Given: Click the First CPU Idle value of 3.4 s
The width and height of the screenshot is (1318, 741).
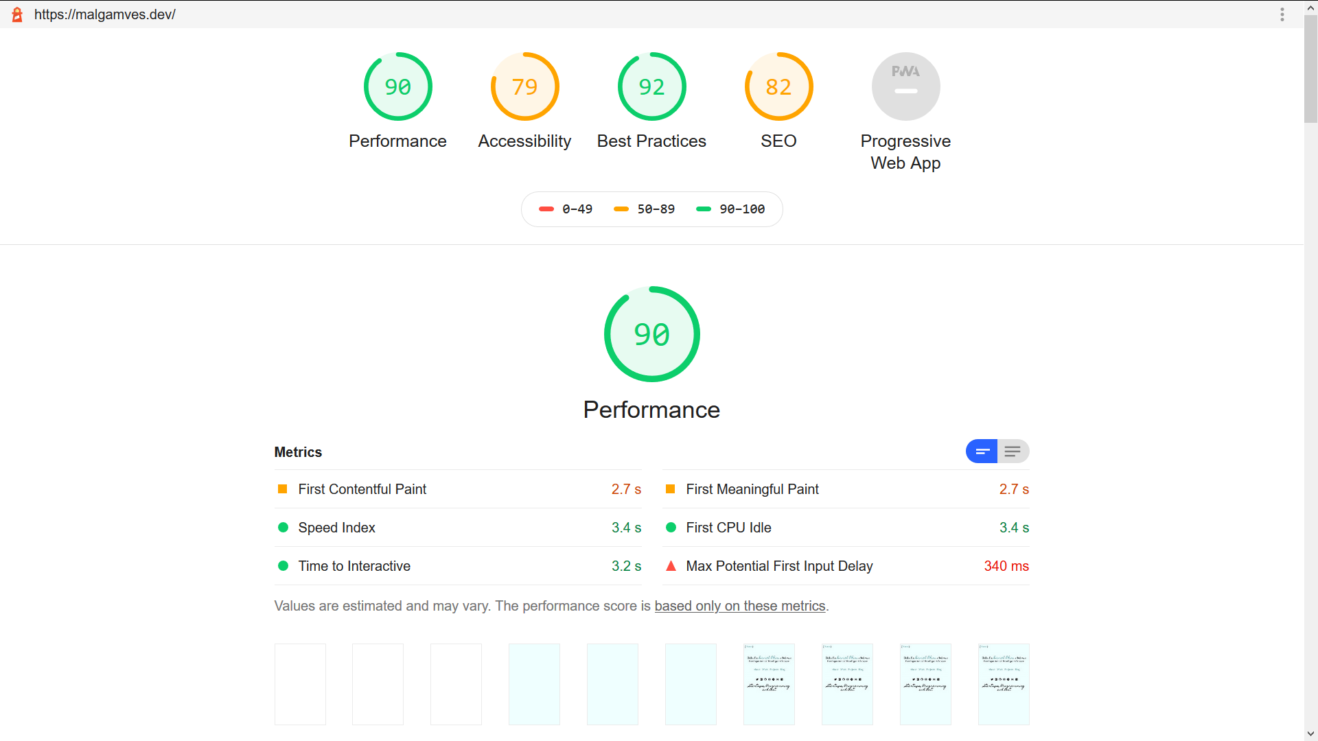Looking at the screenshot, I should tap(1014, 528).
